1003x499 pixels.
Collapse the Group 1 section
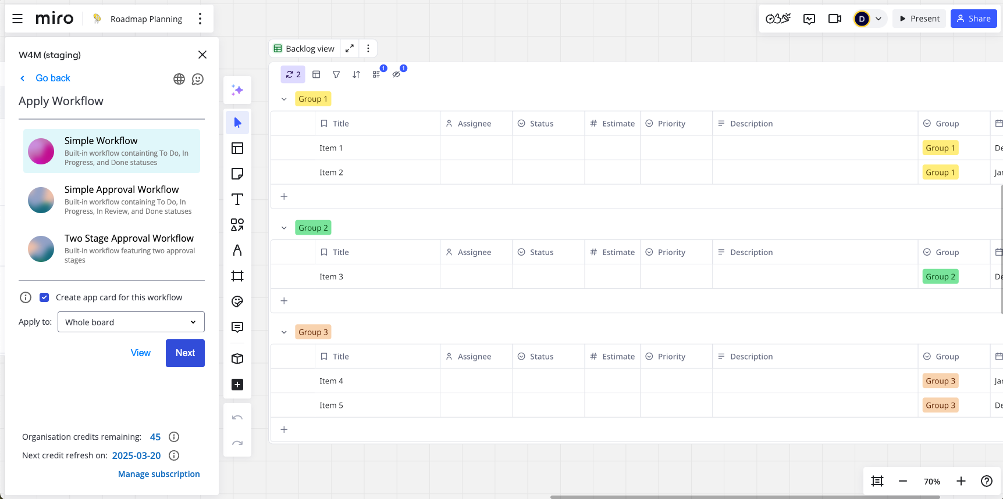click(x=284, y=99)
